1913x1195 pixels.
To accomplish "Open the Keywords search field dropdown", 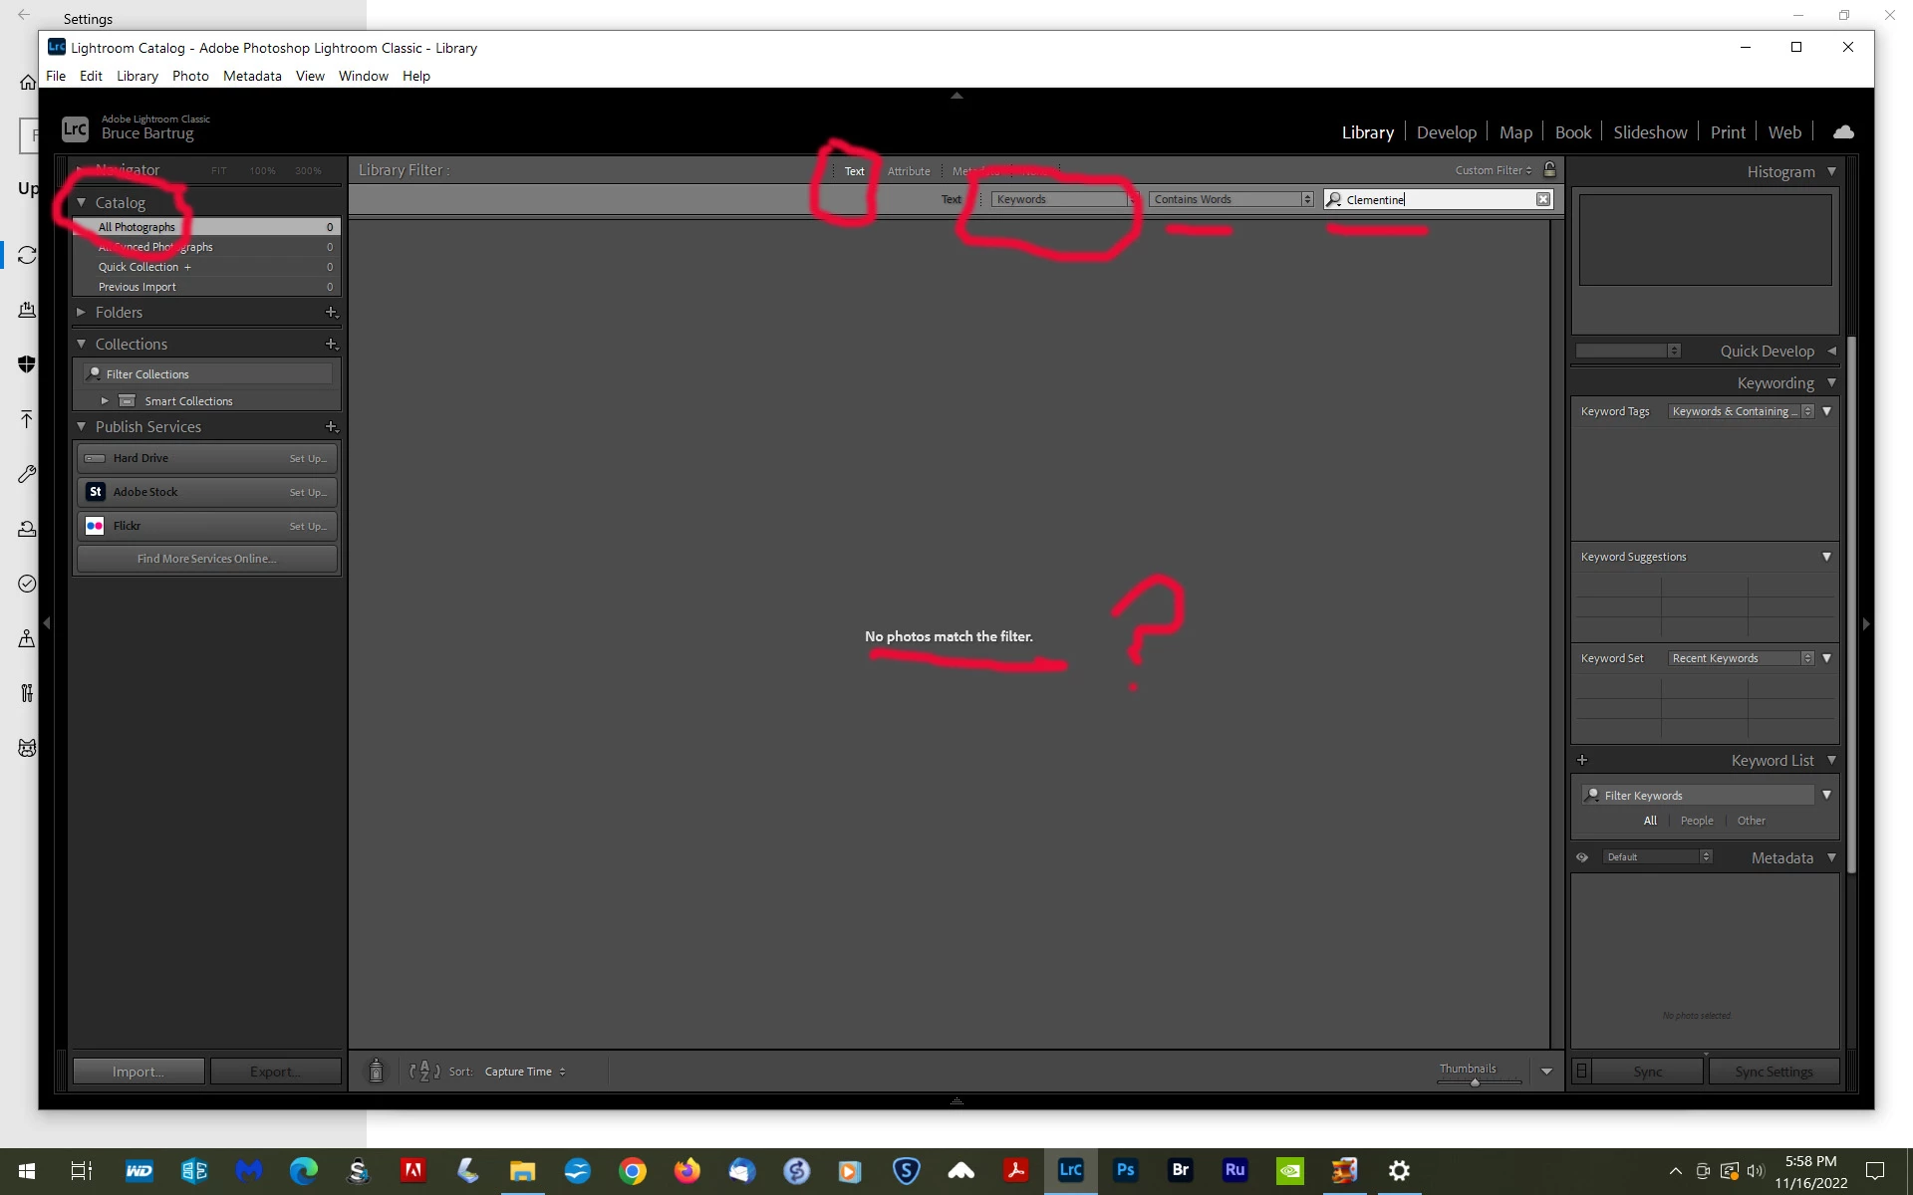I will 1062,199.
